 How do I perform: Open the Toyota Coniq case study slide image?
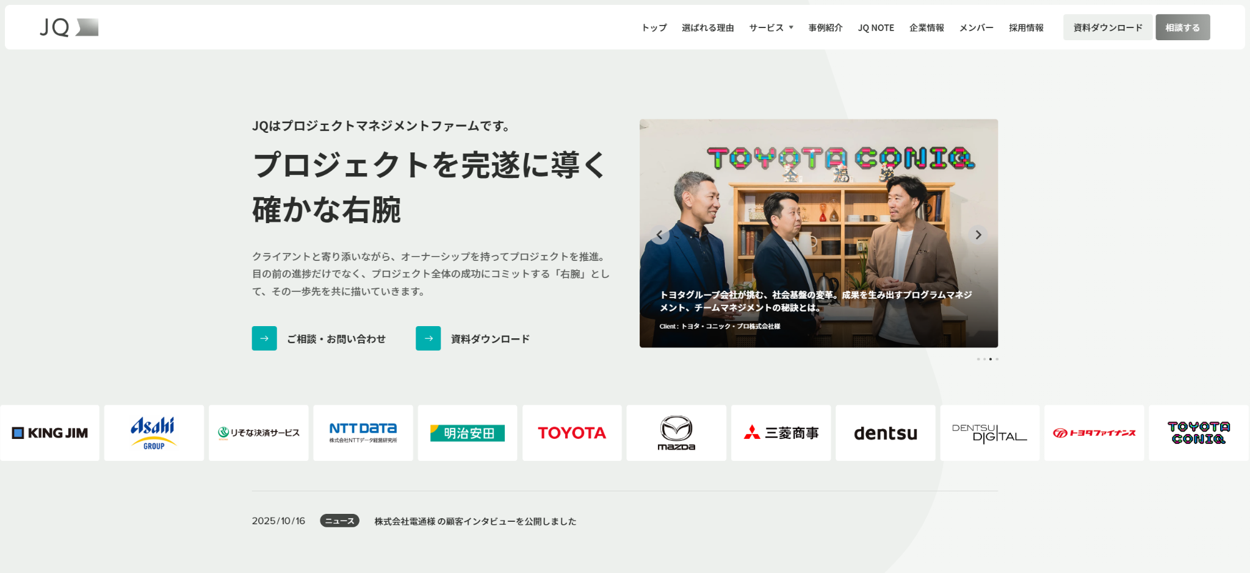click(818, 233)
